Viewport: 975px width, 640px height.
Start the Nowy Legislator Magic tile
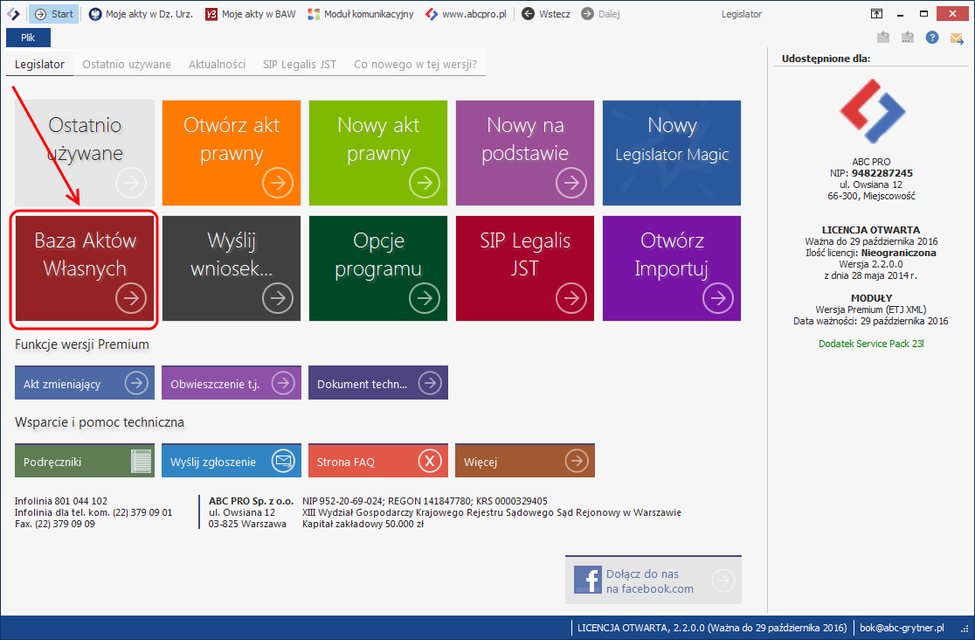[672, 152]
